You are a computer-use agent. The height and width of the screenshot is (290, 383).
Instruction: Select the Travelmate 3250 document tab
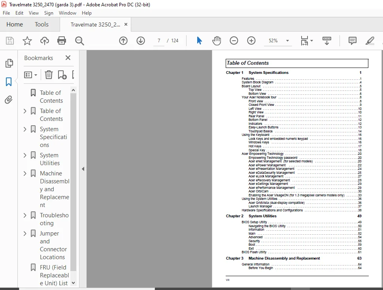(x=95, y=24)
